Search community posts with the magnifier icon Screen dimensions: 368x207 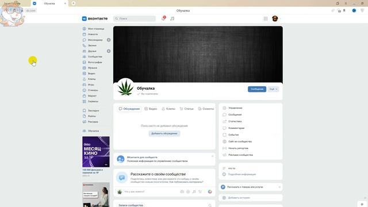point(210,205)
